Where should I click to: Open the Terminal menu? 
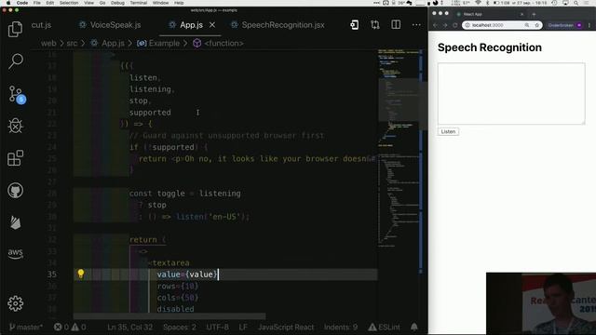[139, 3]
